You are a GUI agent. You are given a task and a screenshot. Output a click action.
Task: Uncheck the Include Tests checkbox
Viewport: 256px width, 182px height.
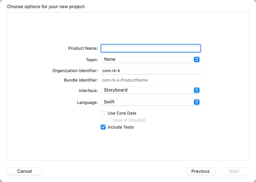pos(103,127)
